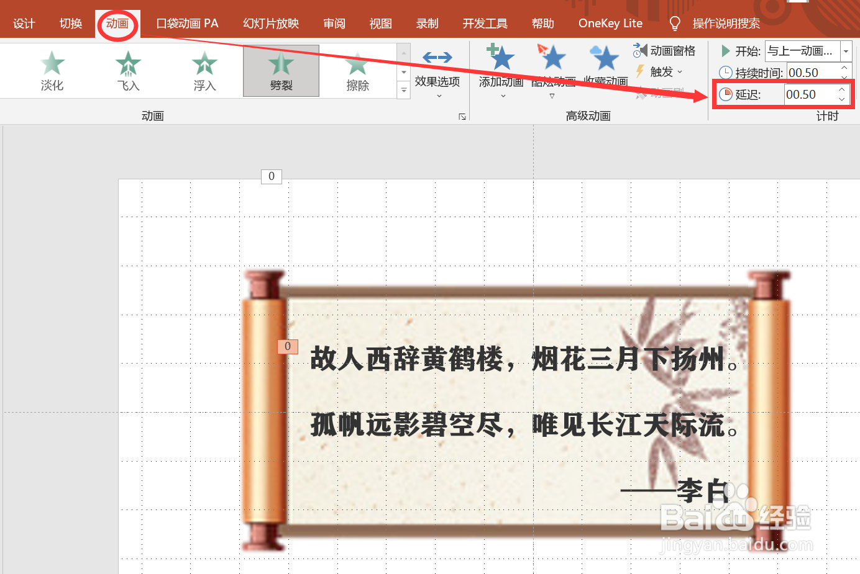Switch to the 设计 design tab
860x574 pixels.
(x=24, y=24)
